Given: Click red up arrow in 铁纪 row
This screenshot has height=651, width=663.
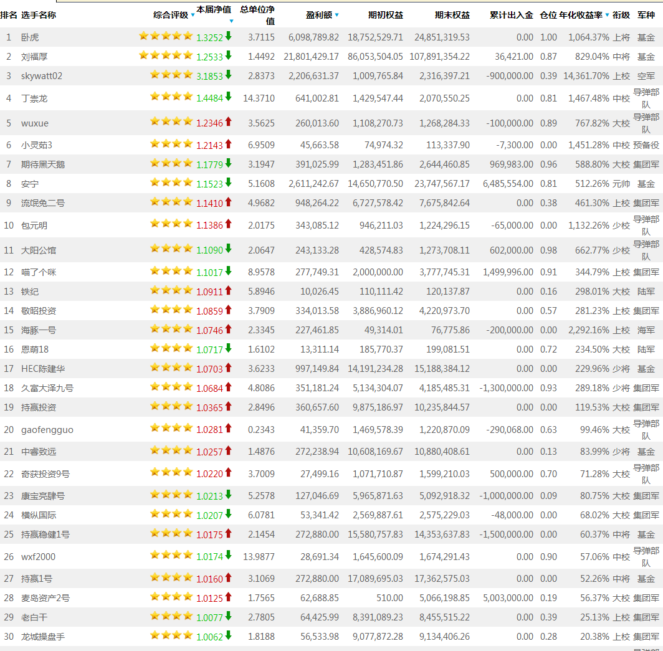Looking at the screenshot, I should 228,290.
